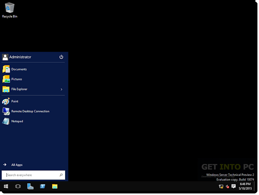Open Remote Desktop Connection
The height and width of the screenshot is (195, 259).
(33, 111)
